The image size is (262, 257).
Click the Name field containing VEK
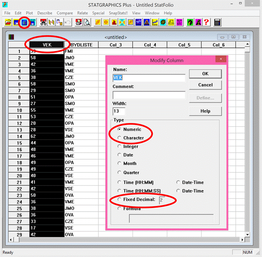click(x=149, y=78)
